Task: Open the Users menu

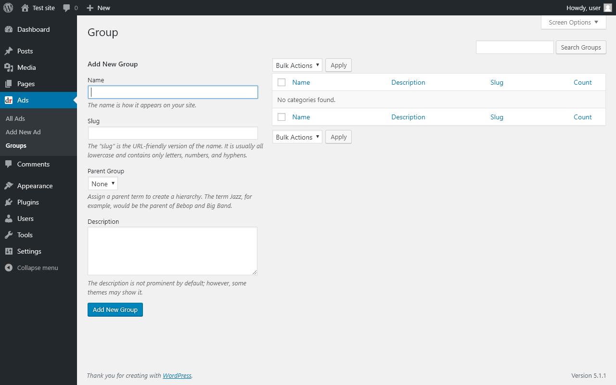Action: (38, 218)
